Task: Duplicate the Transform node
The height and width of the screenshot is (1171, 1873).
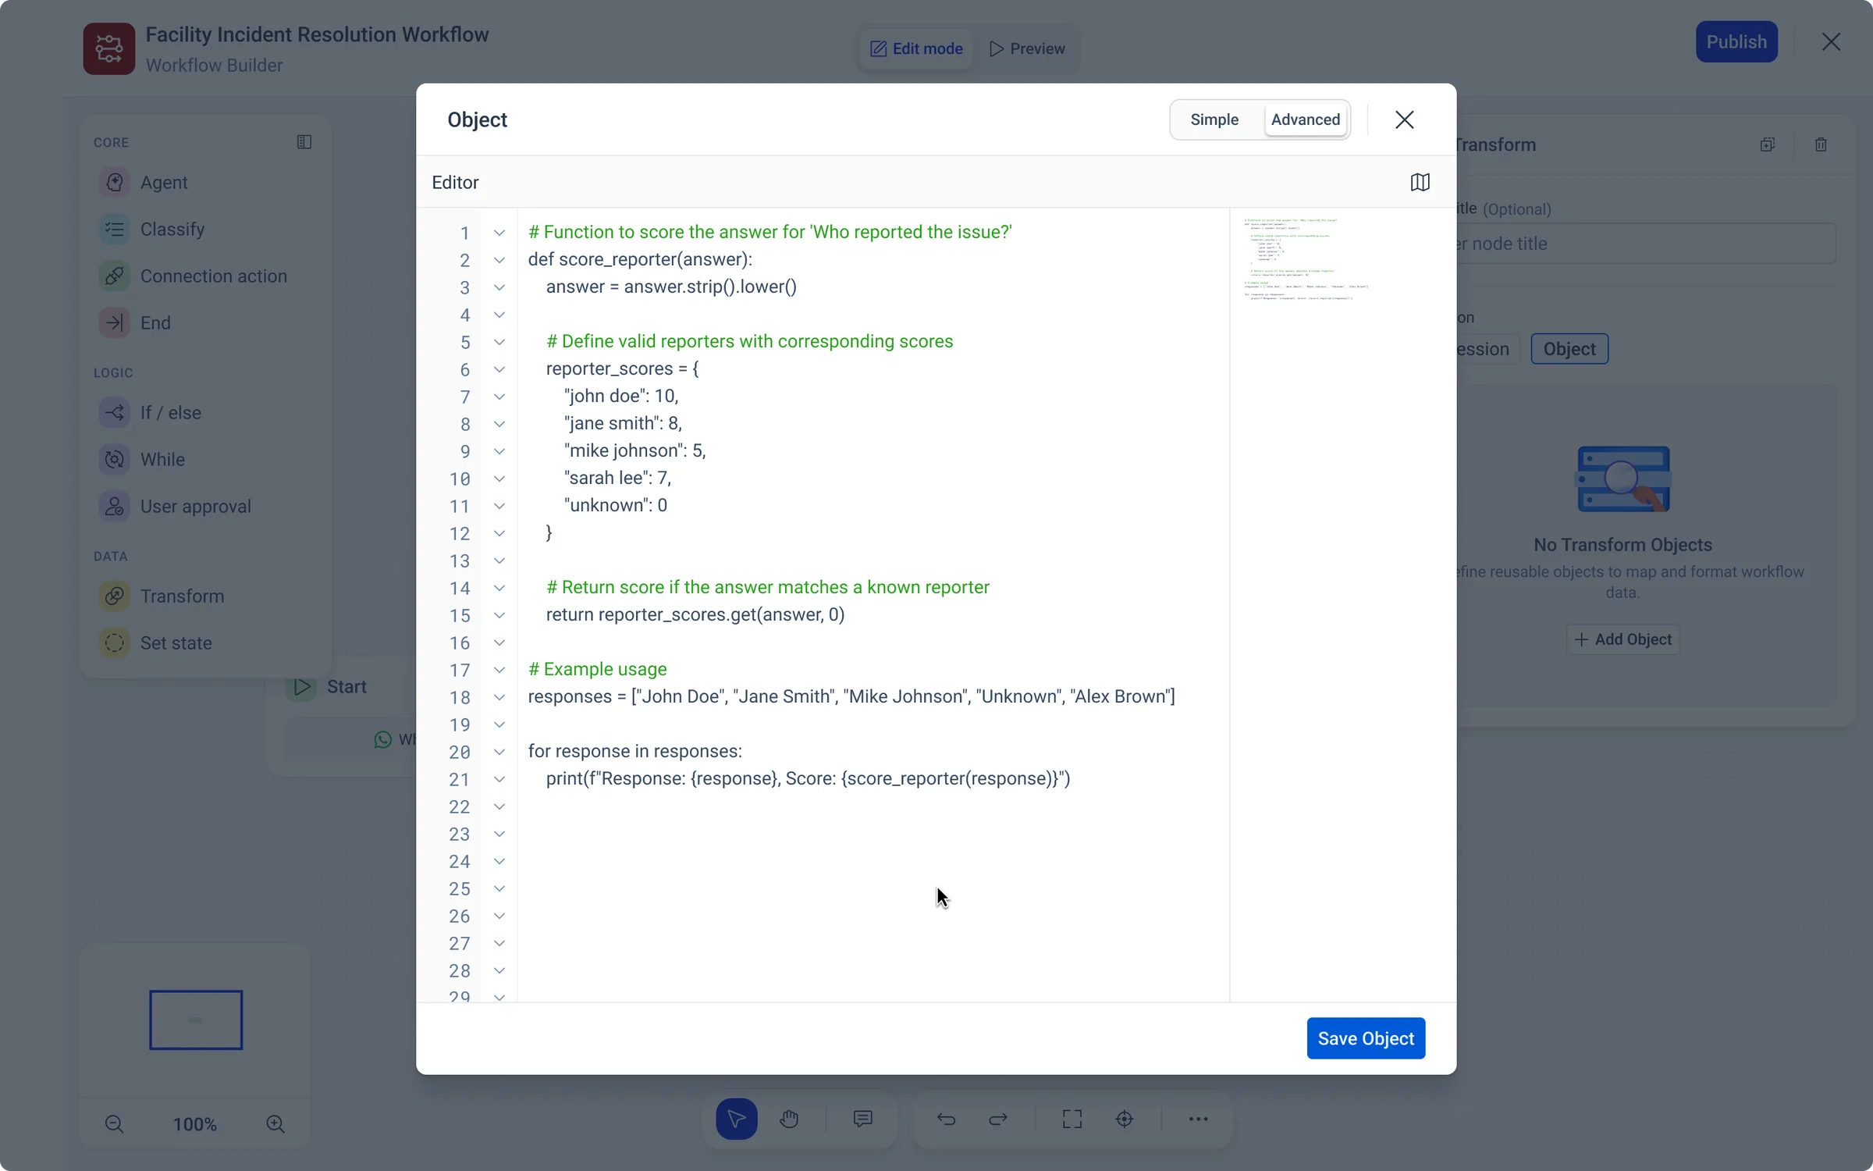Action: [1768, 144]
